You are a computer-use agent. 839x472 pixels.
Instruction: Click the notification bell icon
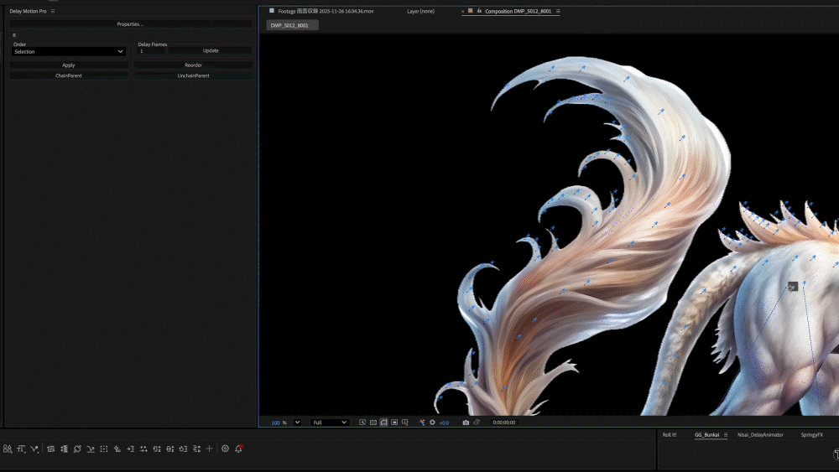(238, 449)
